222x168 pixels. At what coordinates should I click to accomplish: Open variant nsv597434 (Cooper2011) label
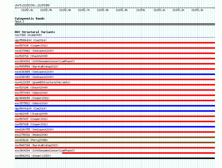pyautogui.click(x=31, y=45)
